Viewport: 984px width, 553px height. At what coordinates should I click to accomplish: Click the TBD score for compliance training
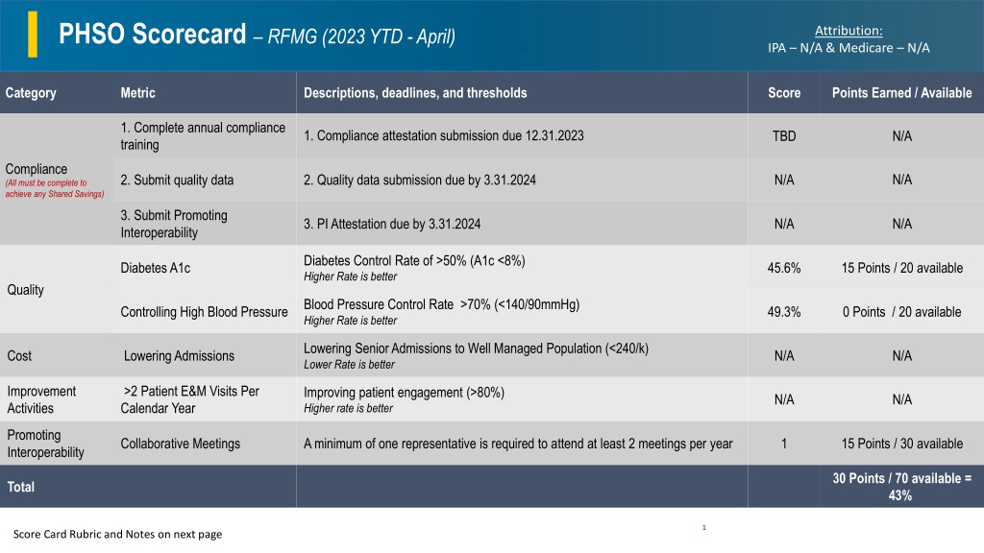pos(784,136)
